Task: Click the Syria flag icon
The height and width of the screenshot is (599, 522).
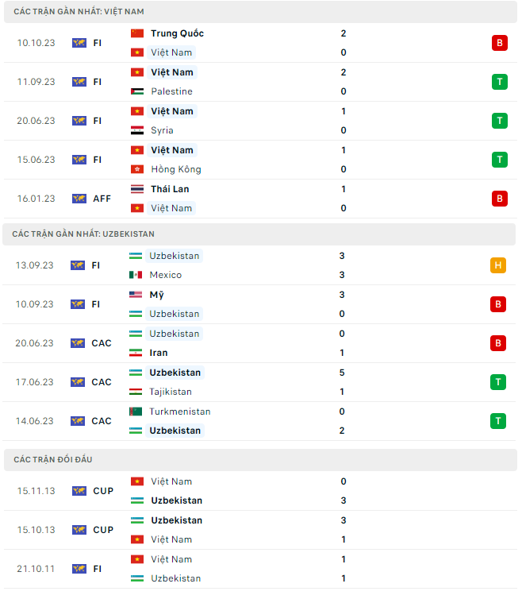Action: 137,130
